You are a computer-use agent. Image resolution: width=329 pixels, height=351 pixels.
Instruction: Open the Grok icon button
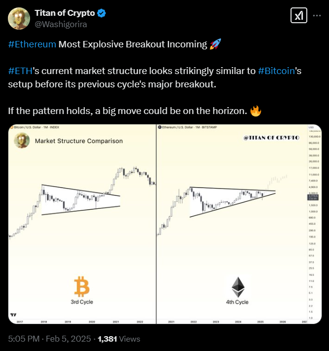coord(298,16)
